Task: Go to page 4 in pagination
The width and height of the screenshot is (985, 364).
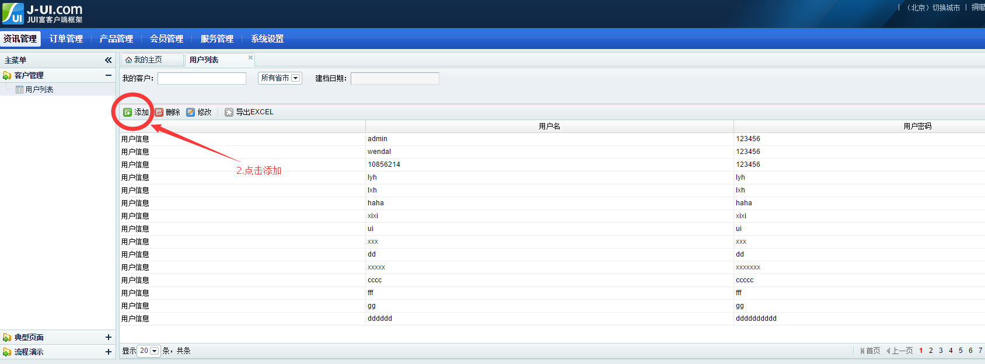Action: [x=951, y=351]
